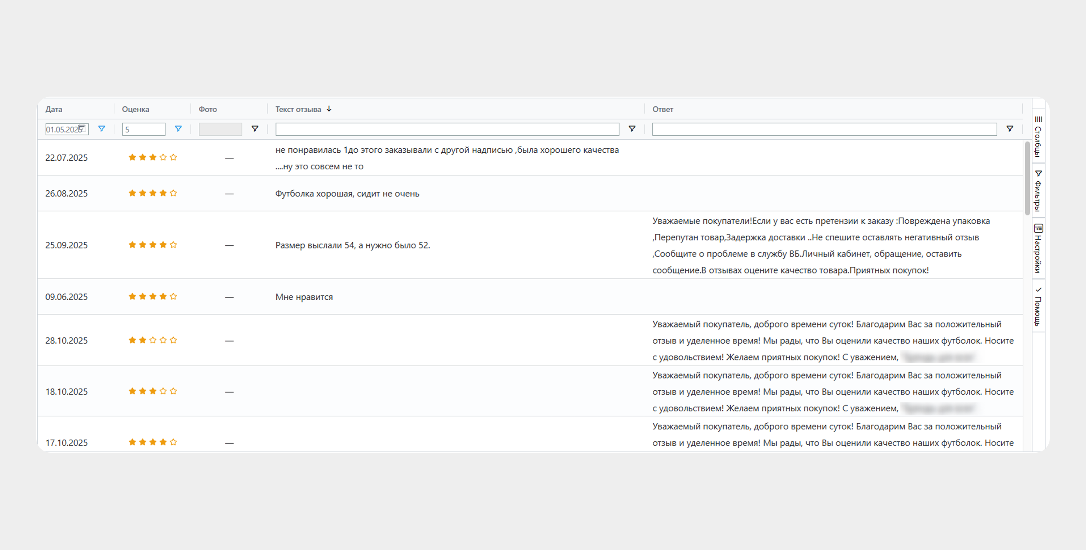The height and width of the screenshot is (550, 1086).
Task: Click the star rating in the 22.07.2025 row
Action: pyautogui.click(x=153, y=157)
